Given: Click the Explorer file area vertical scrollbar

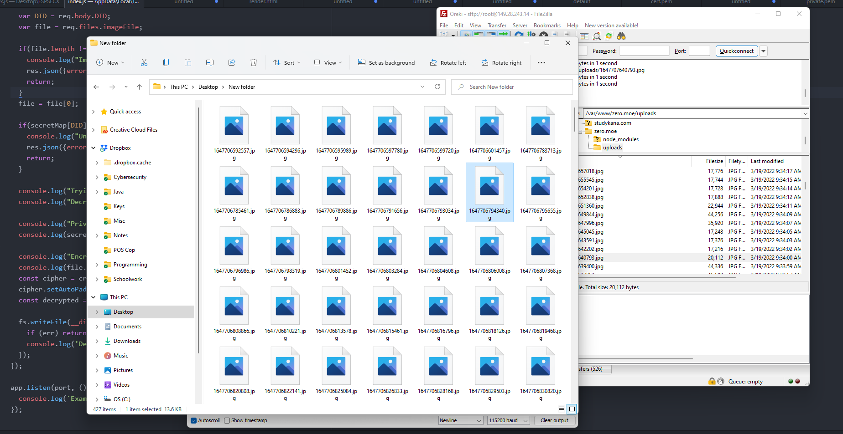Looking at the screenshot, I should click(574, 120).
